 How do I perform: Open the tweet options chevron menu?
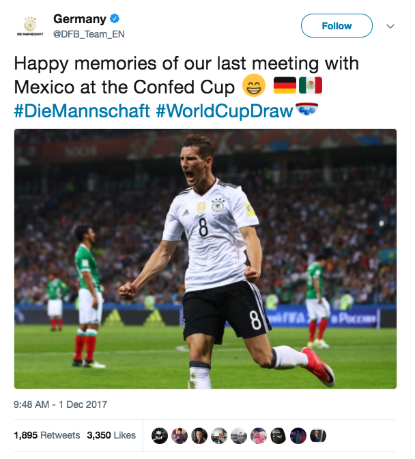click(x=390, y=26)
